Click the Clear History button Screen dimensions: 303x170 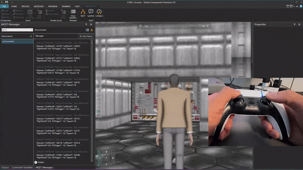[x=86, y=36]
